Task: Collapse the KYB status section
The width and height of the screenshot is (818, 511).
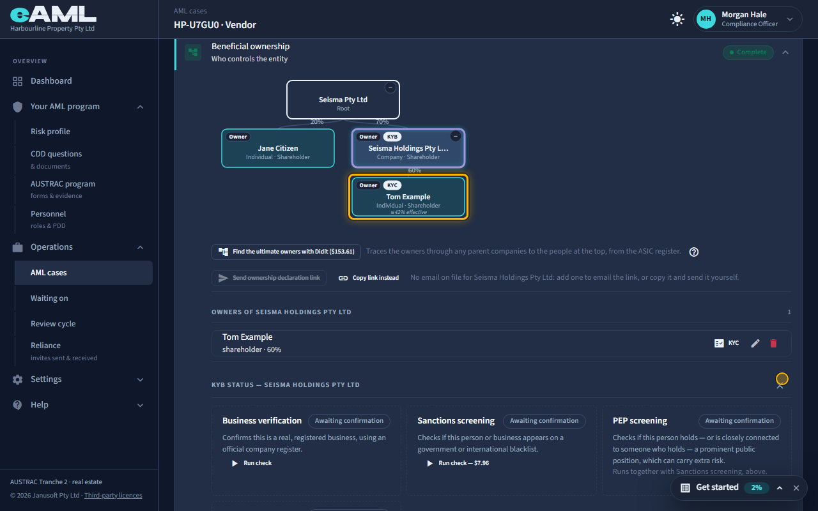Action: point(780,385)
